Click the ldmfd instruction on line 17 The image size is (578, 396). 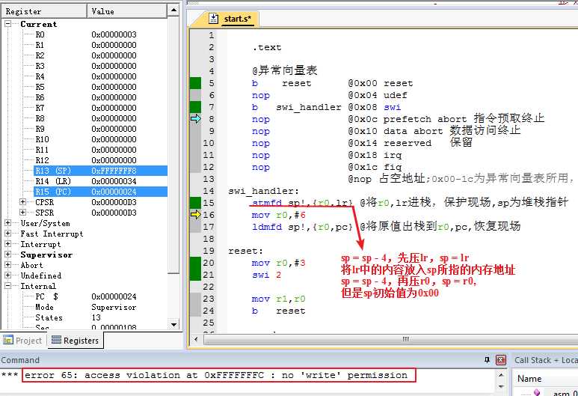302,227
